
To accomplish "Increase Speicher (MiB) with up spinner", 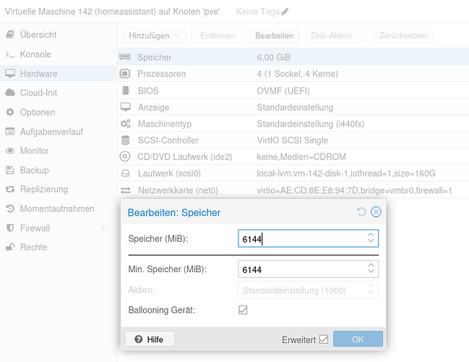I will pos(371,235).
